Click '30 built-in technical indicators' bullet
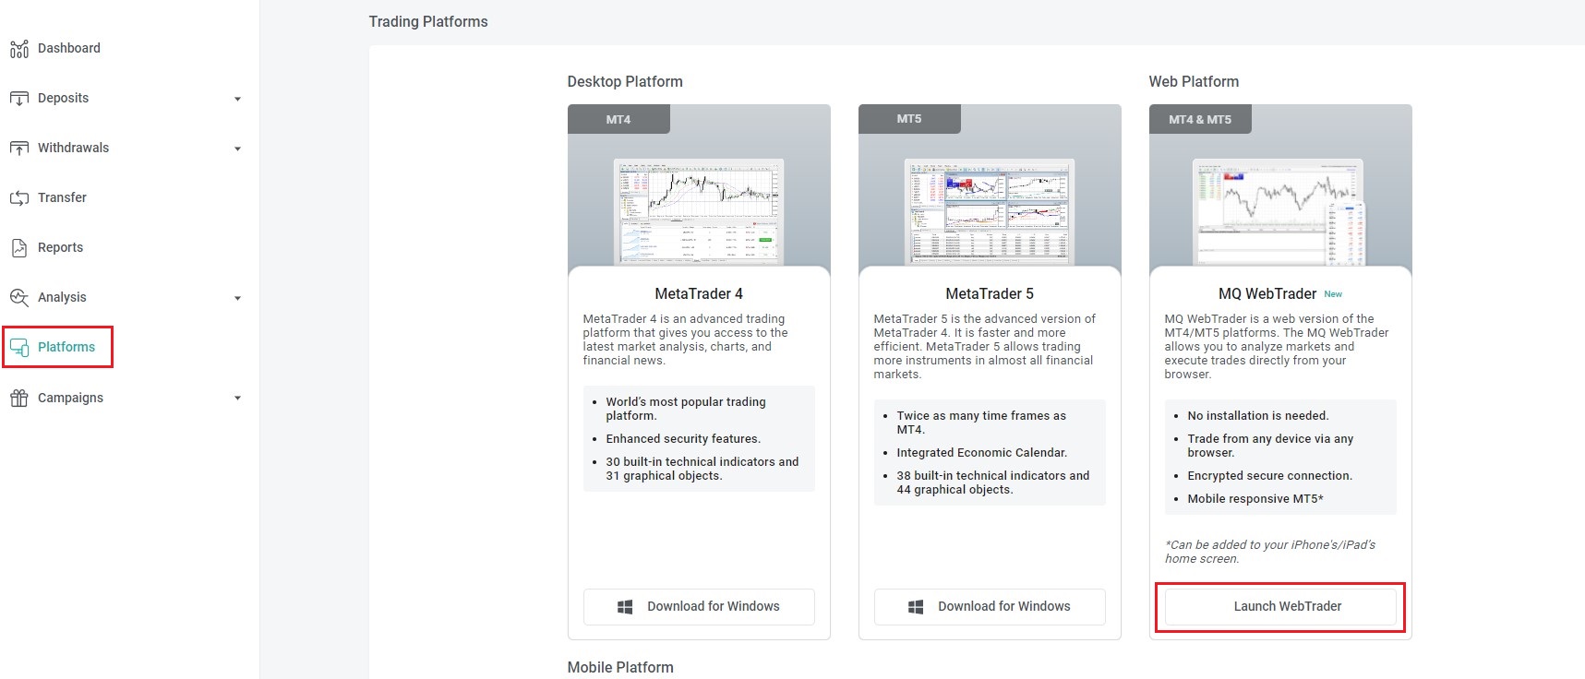The width and height of the screenshot is (1585, 679). (702, 469)
